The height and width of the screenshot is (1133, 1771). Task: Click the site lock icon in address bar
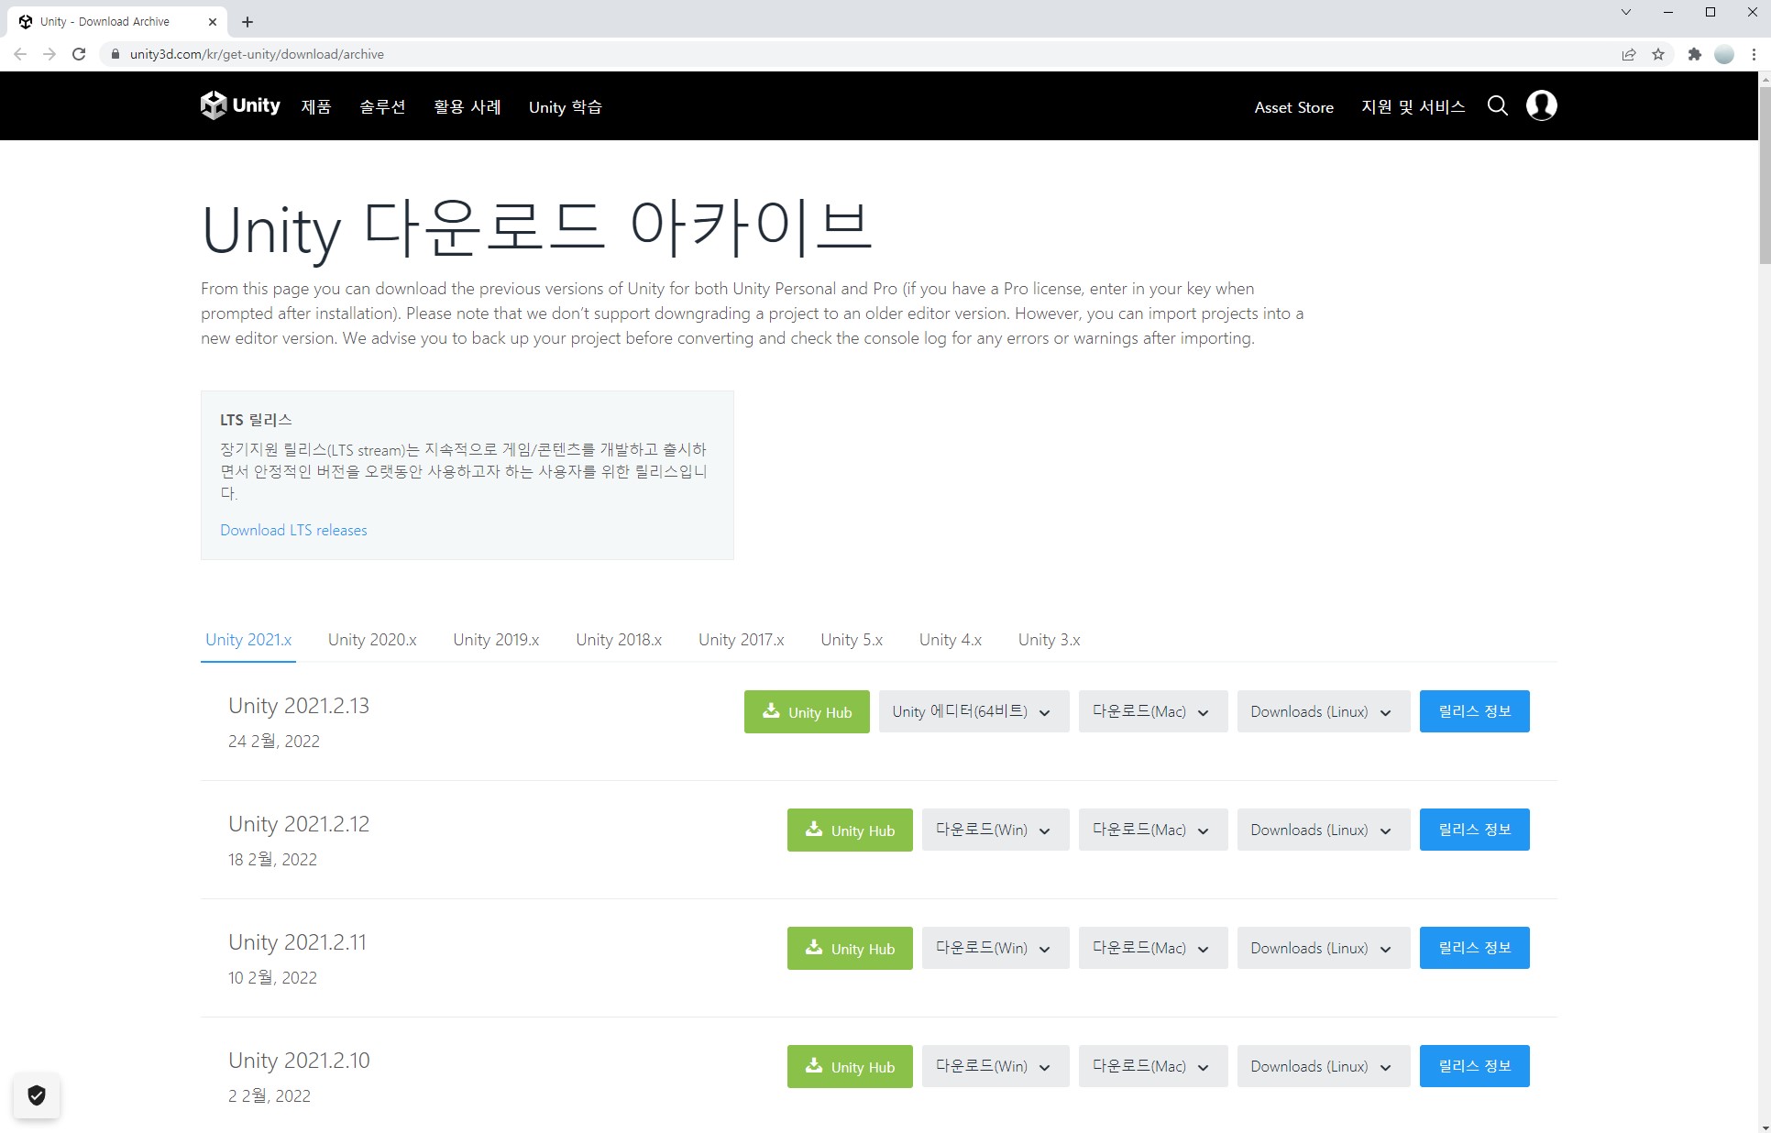coord(115,54)
